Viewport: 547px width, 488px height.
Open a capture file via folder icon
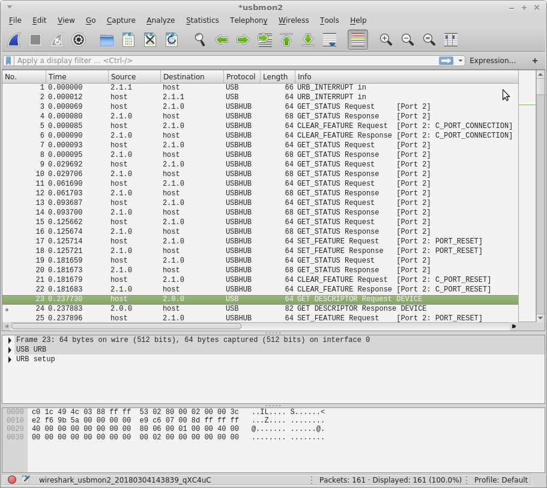click(x=107, y=40)
